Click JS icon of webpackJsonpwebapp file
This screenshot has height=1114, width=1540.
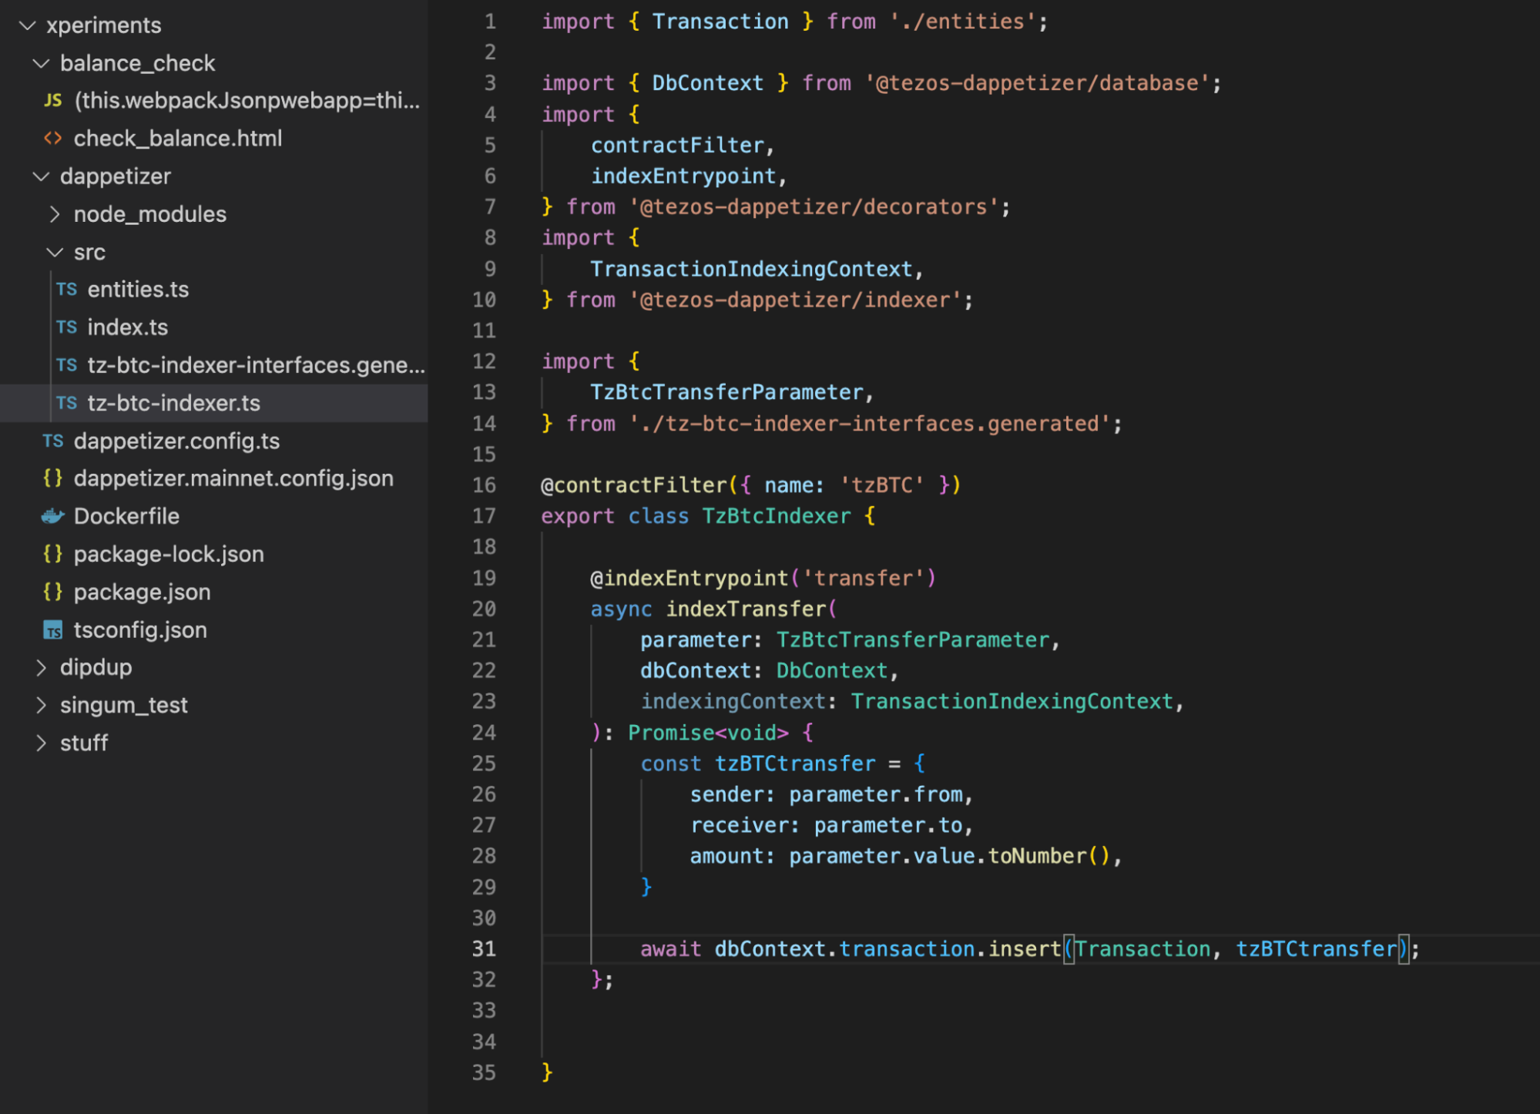point(52,100)
